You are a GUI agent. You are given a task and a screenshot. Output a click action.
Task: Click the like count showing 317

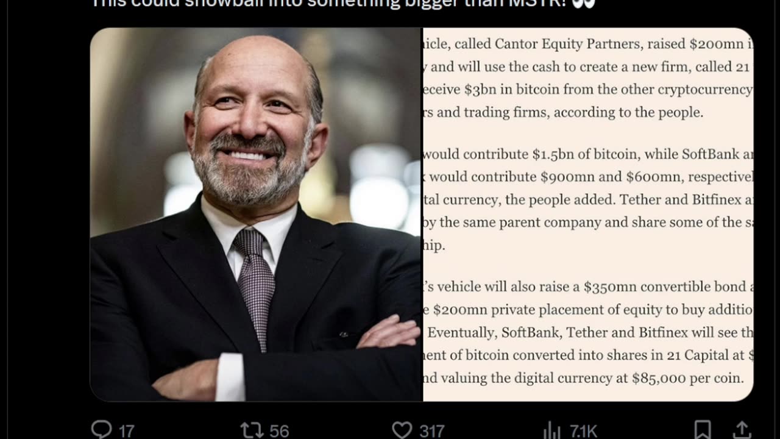coord(431,432)
